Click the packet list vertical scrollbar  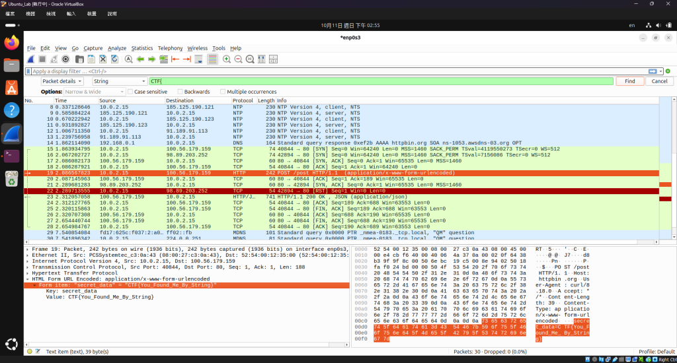pyautogui.click(x=674, y=168)
